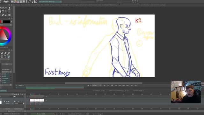Toggle the layer lock icon in timeline header
Viewport: 204px width, 115px height.
point(17,94)
